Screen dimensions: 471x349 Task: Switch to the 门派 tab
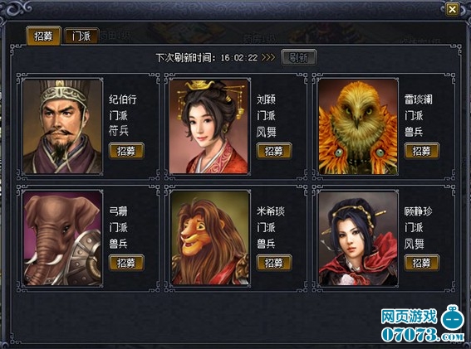coord(81,36)
